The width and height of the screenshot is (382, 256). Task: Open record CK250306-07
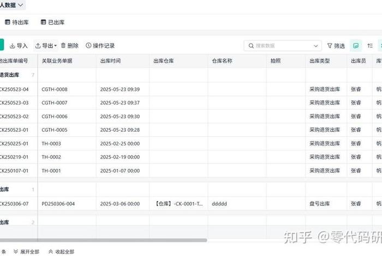tap(14, 204)
